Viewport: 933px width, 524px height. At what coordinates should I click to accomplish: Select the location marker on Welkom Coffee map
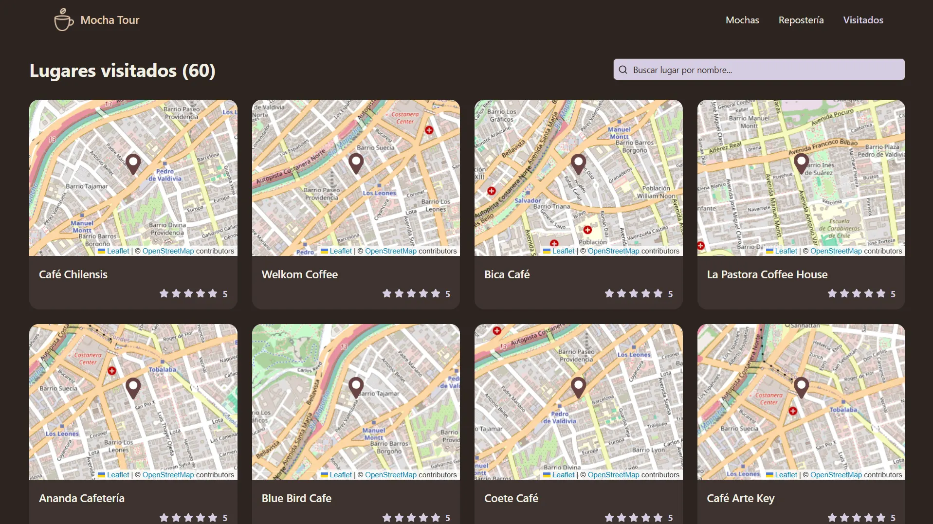tap(356, 164)
